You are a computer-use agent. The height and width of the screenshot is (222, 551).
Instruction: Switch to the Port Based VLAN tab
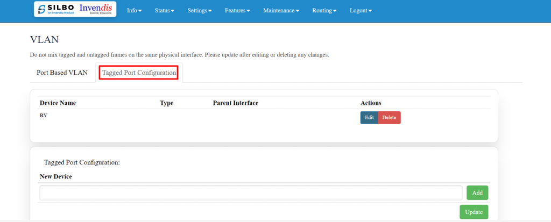tap(62, 73)
